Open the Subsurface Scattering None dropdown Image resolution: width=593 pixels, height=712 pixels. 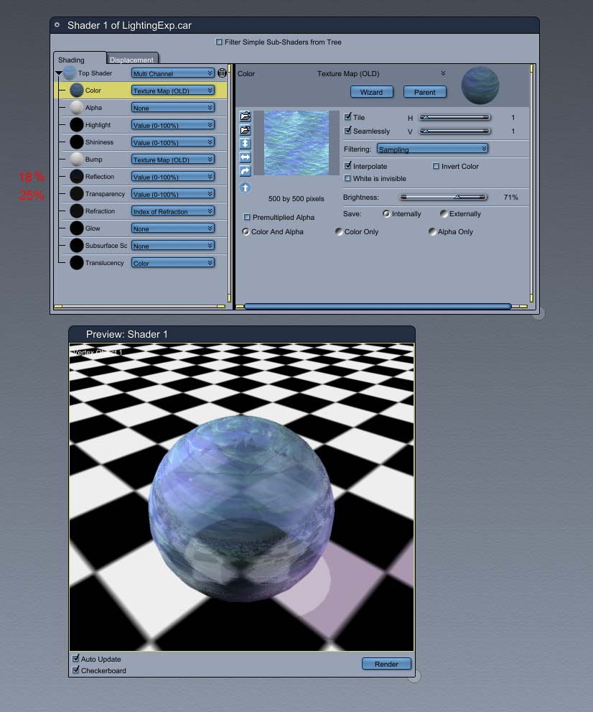tap(173, 246)
